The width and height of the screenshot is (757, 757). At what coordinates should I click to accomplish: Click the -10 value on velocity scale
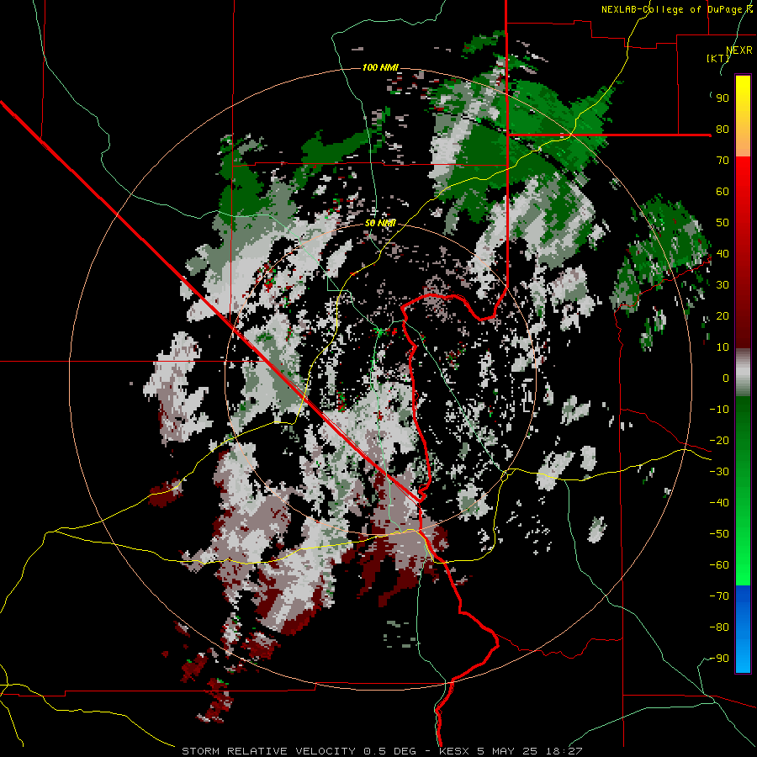coord(719,410)
